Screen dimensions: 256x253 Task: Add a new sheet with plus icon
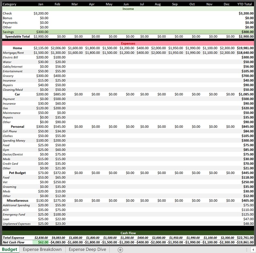(120, 250)
